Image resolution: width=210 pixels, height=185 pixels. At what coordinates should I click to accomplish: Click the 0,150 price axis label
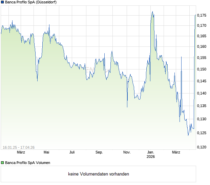[x=202, y=69]
